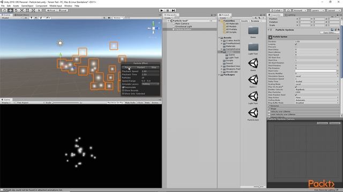Image resolution: width=343 pixels, height=192 pixels.
Task: Open the Game scene asset thumbnail
Action: click(253, 63)
